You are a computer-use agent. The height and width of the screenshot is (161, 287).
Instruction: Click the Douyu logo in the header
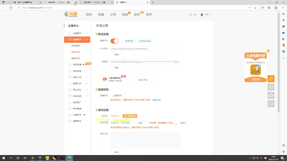click(71, 14)
